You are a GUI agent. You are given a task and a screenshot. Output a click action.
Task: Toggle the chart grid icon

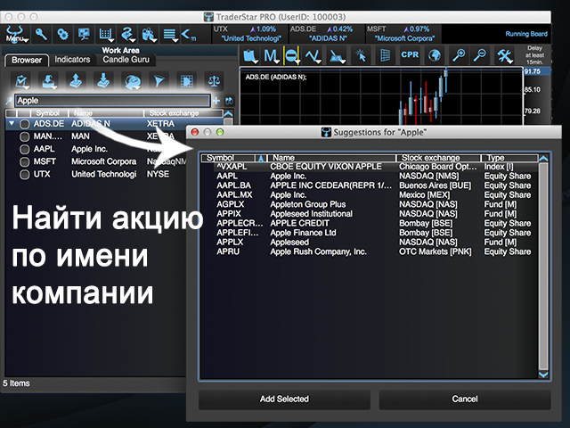point(385,55)
